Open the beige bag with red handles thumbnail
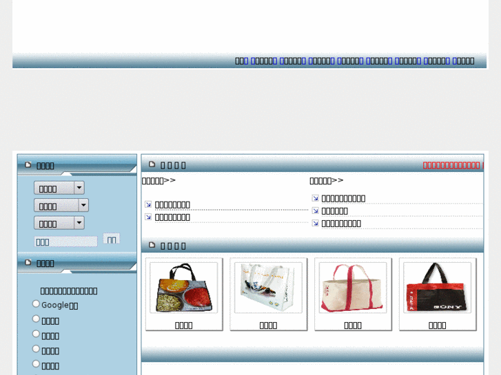 pos(353,288)
